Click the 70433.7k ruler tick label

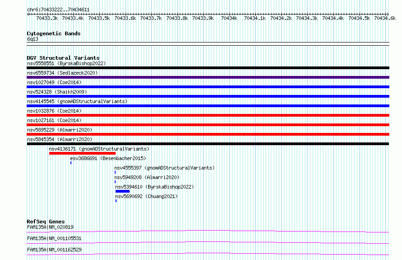click(x=151, y=18)
